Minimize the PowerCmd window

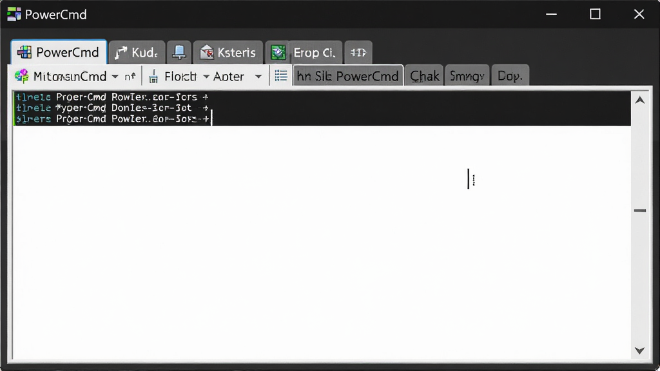552,14
